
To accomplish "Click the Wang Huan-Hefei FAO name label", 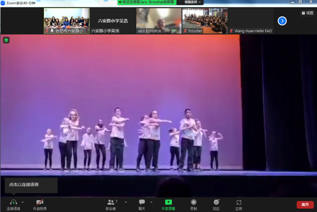I will 253,31.
